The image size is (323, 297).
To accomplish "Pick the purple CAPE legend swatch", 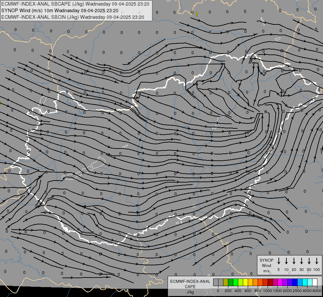I will [285, 282].
